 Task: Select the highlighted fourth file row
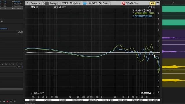(x=12, y=8)
